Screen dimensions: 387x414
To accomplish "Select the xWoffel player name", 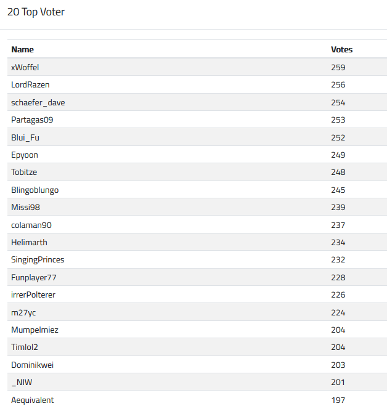I will coord(25,67).
